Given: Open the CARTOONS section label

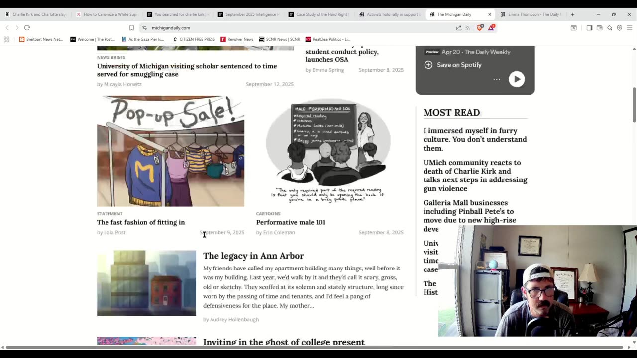Looking at the screenshot, I should pos(268,214).
